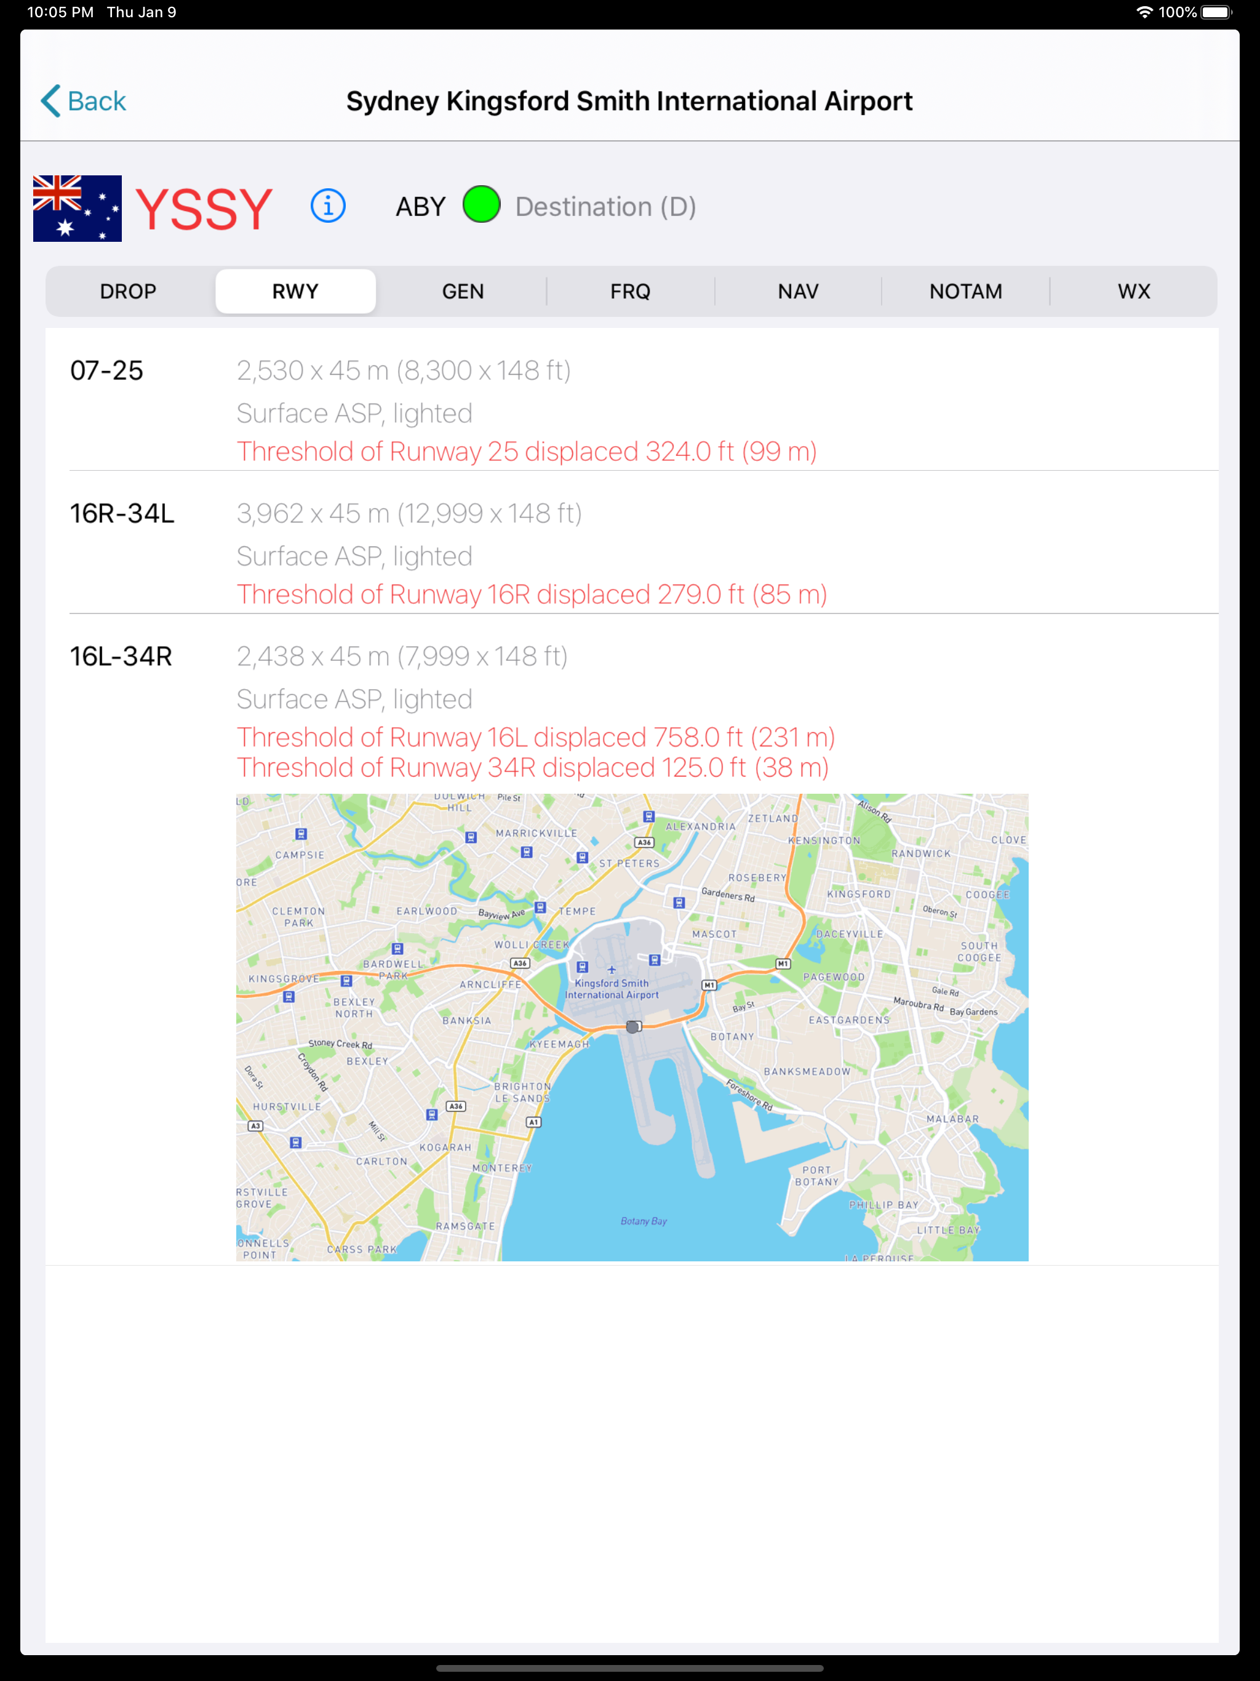Tap the Wi-Fi status icon
Image resolution: width=1260 pixels, height=1681 pixels.
click(x=1144, y=12)
